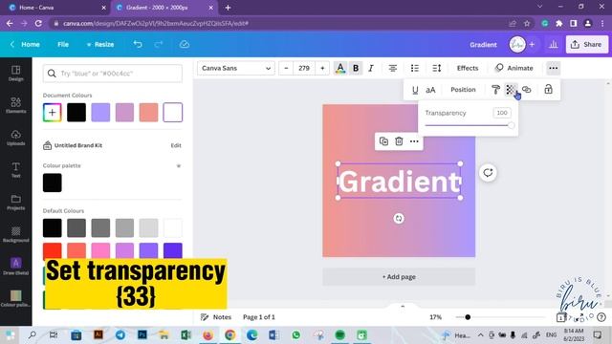Collapse the Colour palette section

click(x=179, y=165)
